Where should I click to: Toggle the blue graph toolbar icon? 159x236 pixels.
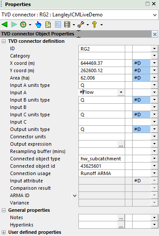[58, 24]
